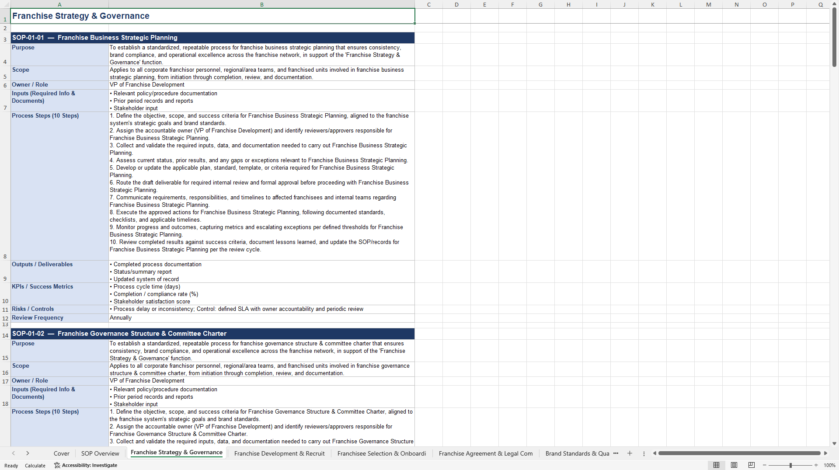The image size is (839, 470).
Task: Click the 100% zoom level
Action: click(829, 465)
